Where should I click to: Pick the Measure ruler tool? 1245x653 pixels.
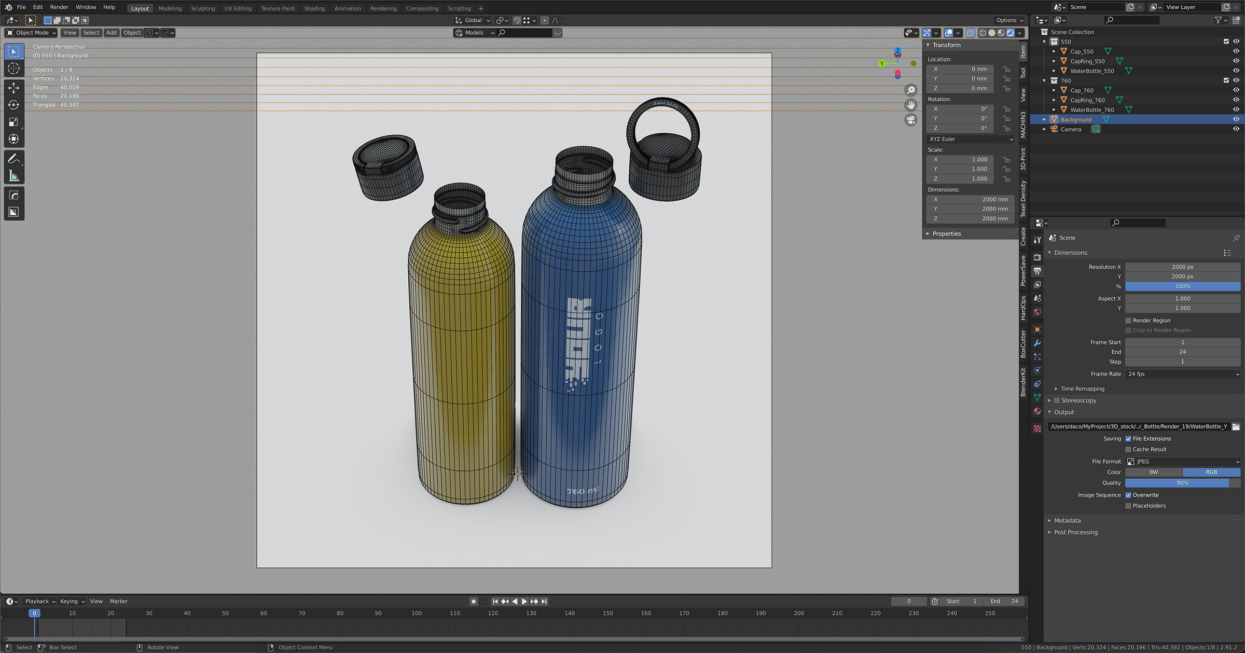click(14, 176)
